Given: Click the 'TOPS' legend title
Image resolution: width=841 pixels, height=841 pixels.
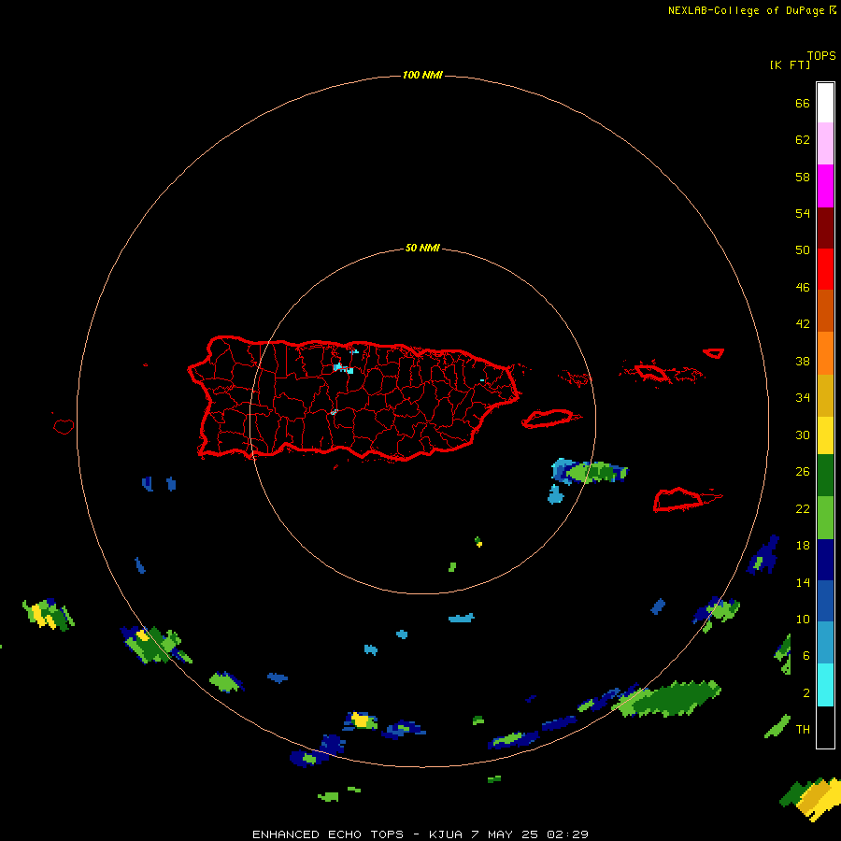Looking at the screenshot, I should 821,55.
